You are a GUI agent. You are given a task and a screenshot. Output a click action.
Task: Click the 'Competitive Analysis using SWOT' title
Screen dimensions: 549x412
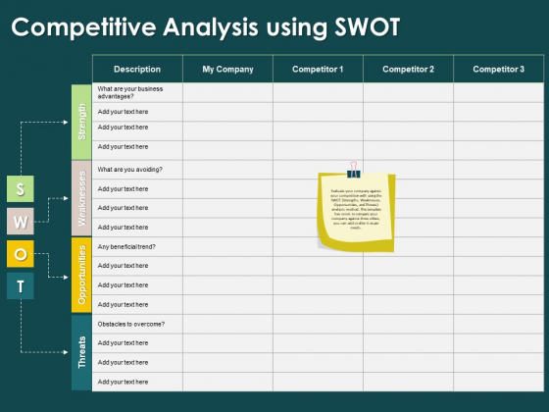tap(206, 27)
